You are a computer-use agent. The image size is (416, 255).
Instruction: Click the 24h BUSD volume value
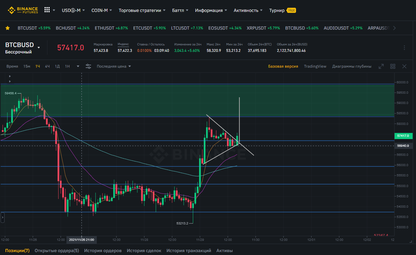(x=291, y=51)
